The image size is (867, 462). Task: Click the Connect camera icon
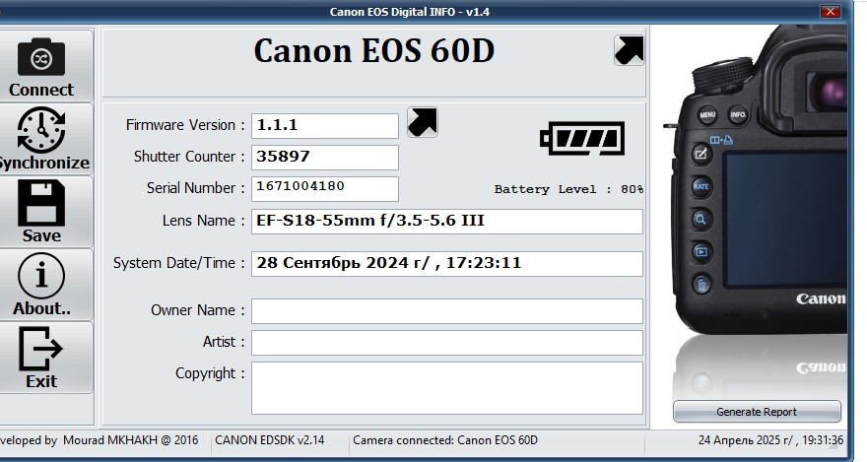pos(41,57)
